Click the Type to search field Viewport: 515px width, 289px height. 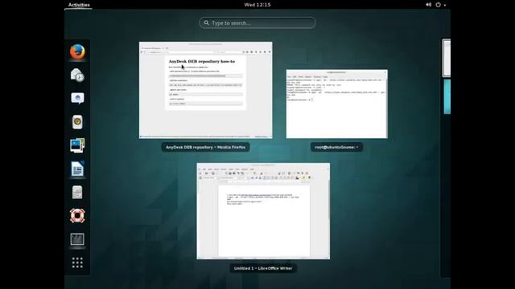257,23
